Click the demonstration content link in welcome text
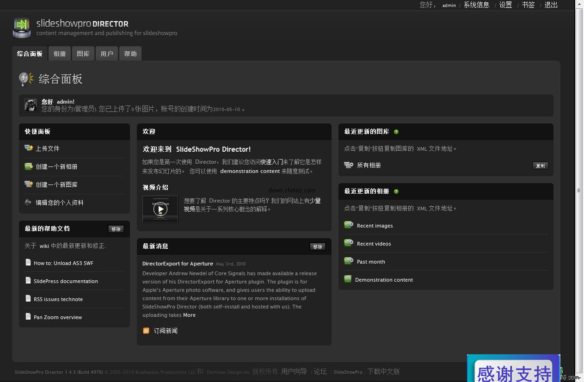This screenshot has height=382, width=584. tap(250, 171)
